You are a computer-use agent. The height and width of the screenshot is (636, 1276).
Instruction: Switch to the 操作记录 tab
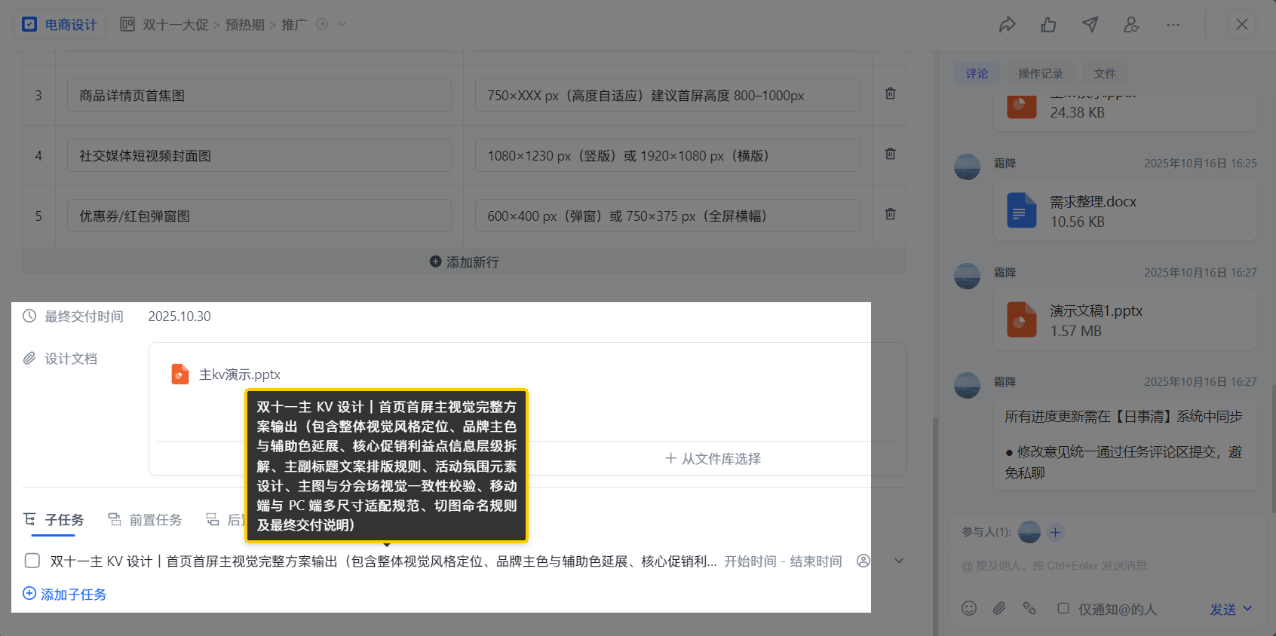tap(1040, 73)
